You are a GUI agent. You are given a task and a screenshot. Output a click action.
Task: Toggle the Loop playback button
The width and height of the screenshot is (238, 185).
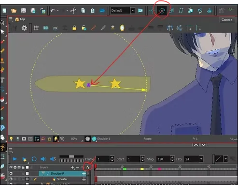click(x=34, y=159)
